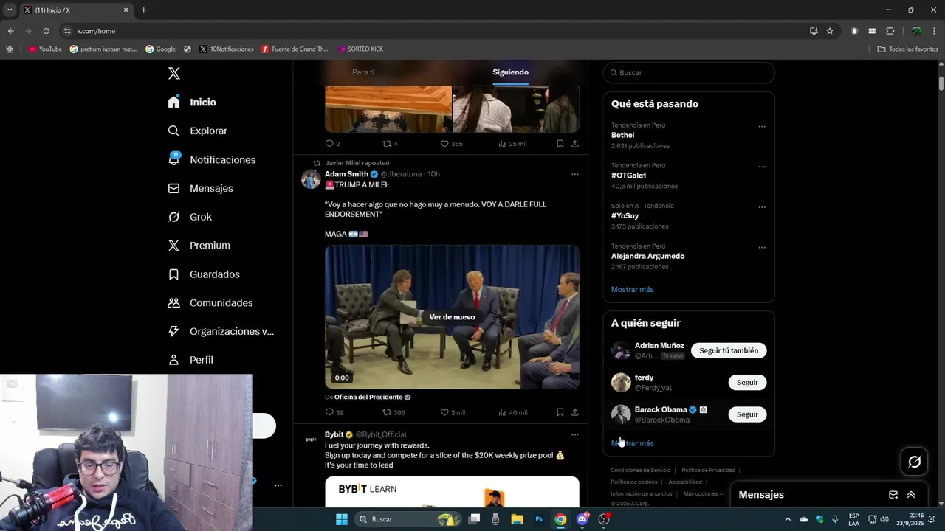Viewport: 945px width, 531px height.
Task: Open the Bethel trend
Action: coord(622,136)
